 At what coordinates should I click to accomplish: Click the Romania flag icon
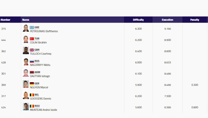click(x=32, y=106)
